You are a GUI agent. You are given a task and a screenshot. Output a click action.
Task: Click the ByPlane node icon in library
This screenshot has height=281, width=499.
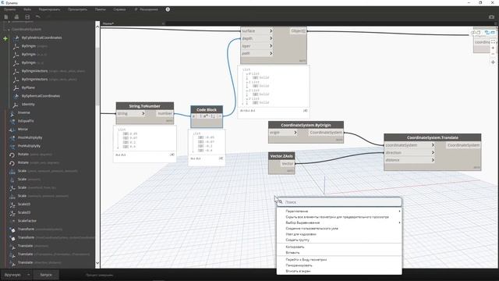click(x=16, y=87)
